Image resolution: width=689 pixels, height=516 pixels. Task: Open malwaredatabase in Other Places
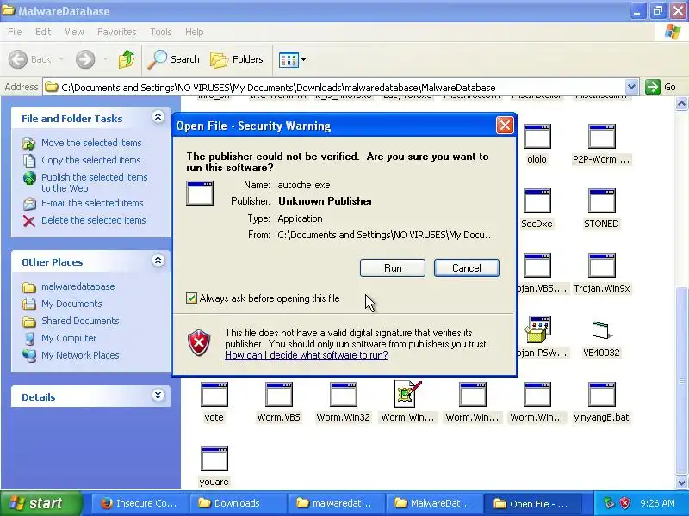[78, 286]
